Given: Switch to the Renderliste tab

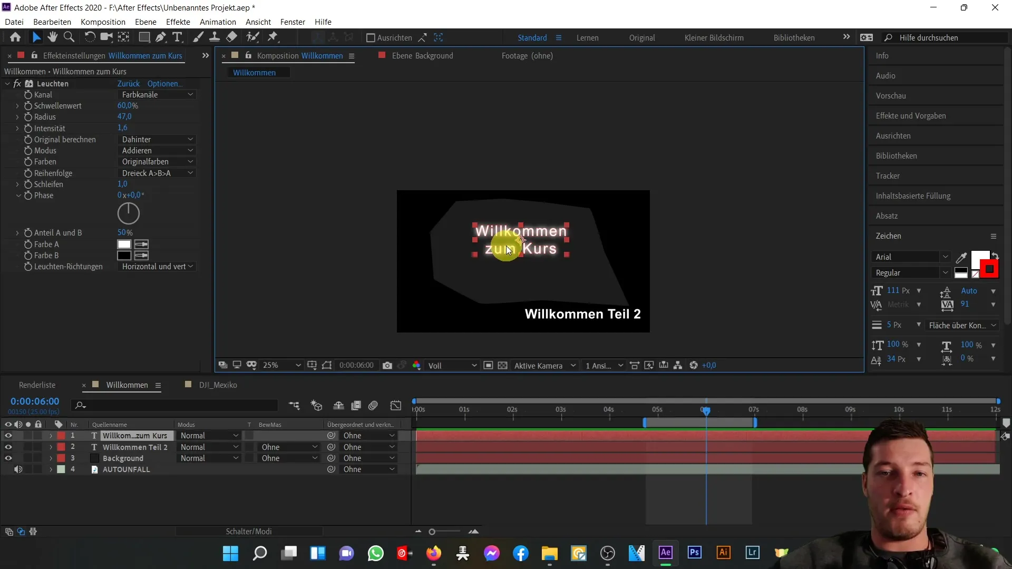Looking at the screenshot, I should pos(37,385).
